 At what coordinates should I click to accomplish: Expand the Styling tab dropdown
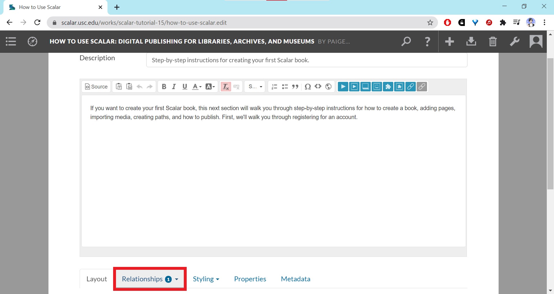pos(206,279)
